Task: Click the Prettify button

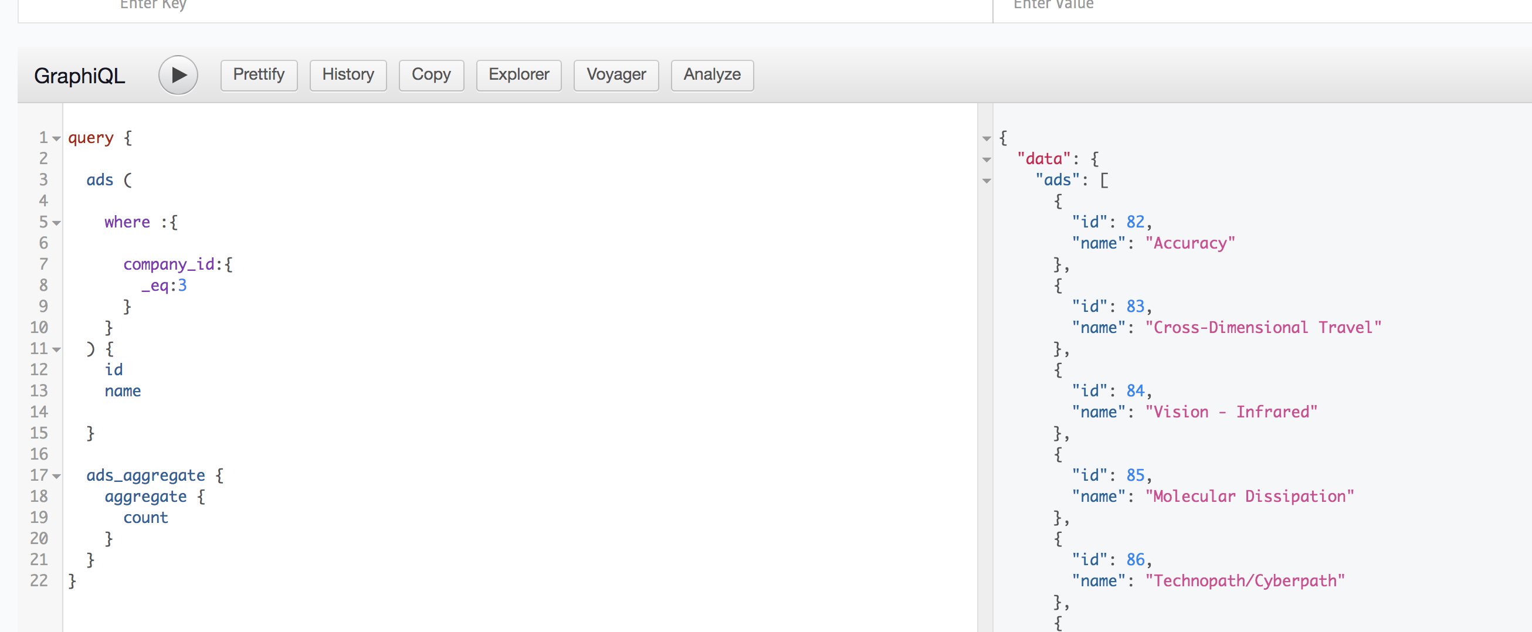Action: tap(259, 75)
